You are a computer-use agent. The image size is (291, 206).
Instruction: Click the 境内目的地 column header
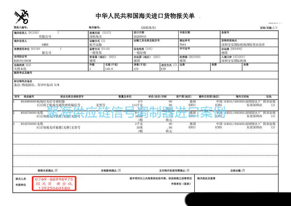point(242,97)
